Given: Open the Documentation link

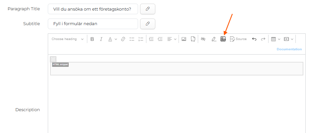Looking at the screenshot, I should pos(289,49).
